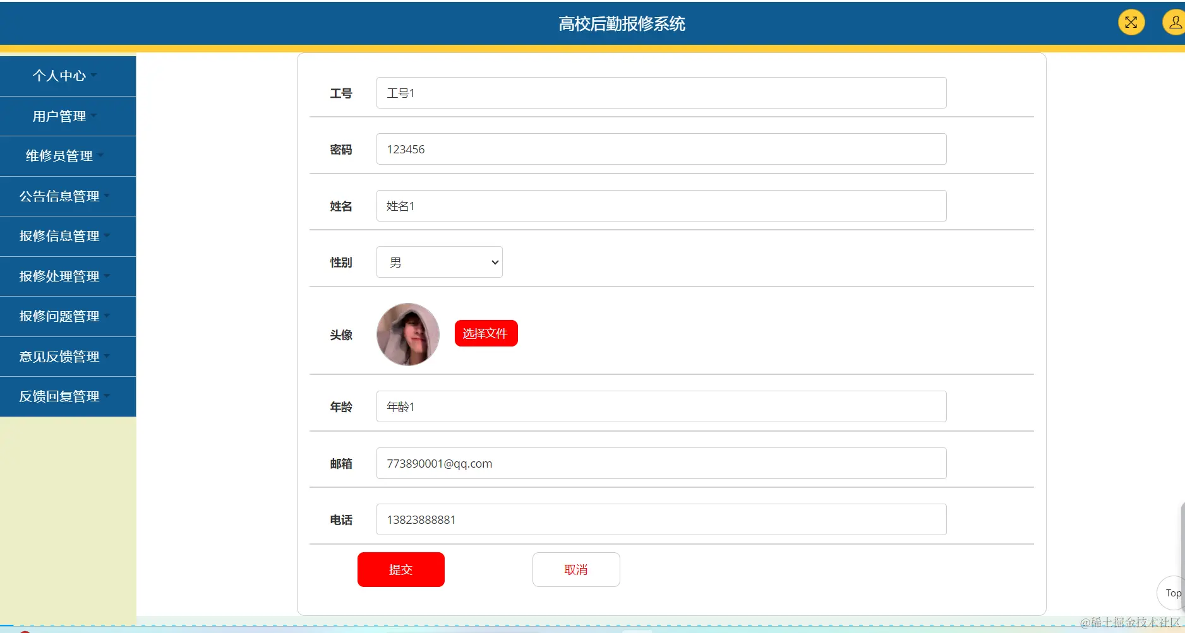Submit the form with 提交 button
This screenshot has width=1185, height=633.
tap(401, 569)
